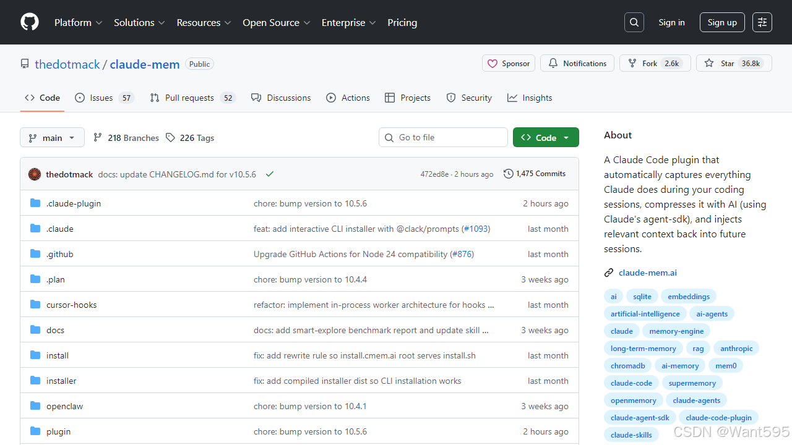This screenshot has height=445, width=792.
Task: Click the Sign in link
Action: coord(671,22)
